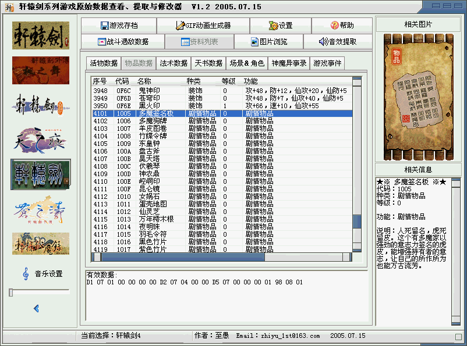Select row 羽毛令符
This screenshot has height=346, width=467.
222,234
